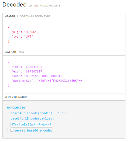Click the HEADER: ALGORITHM & TOKEN TYPE title
The height and width of the screenshot is (142, 130).
pos(28,16)
